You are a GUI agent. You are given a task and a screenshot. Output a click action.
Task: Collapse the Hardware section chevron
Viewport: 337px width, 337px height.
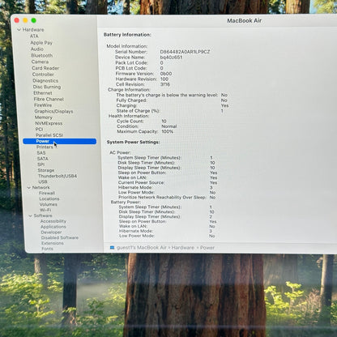click(x=19, y=30)
